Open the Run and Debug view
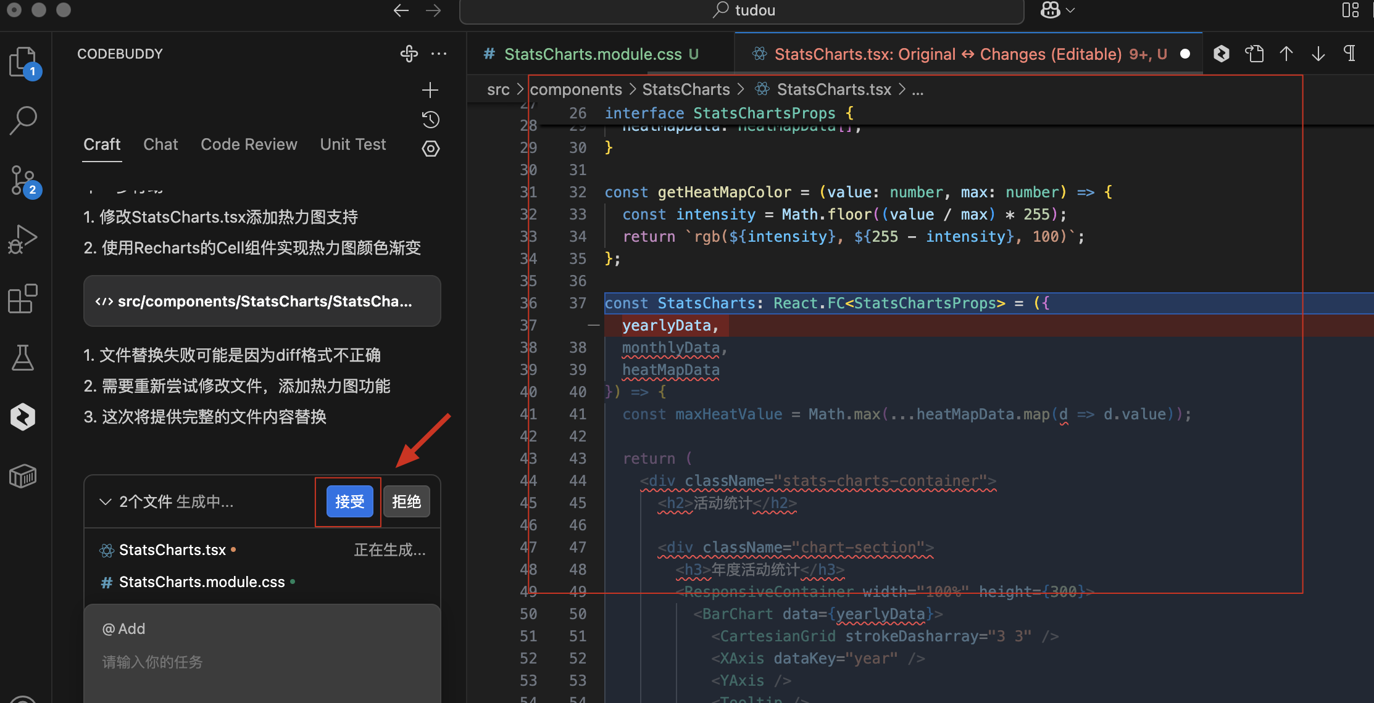 pos(23,239)
